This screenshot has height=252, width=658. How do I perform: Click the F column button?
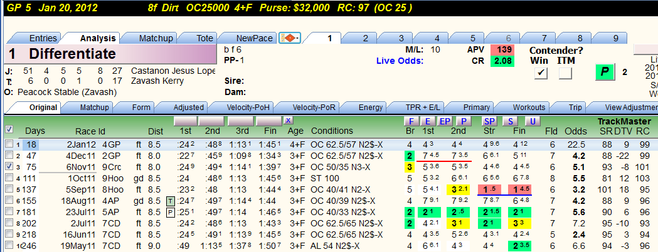[x=411, y=121]
